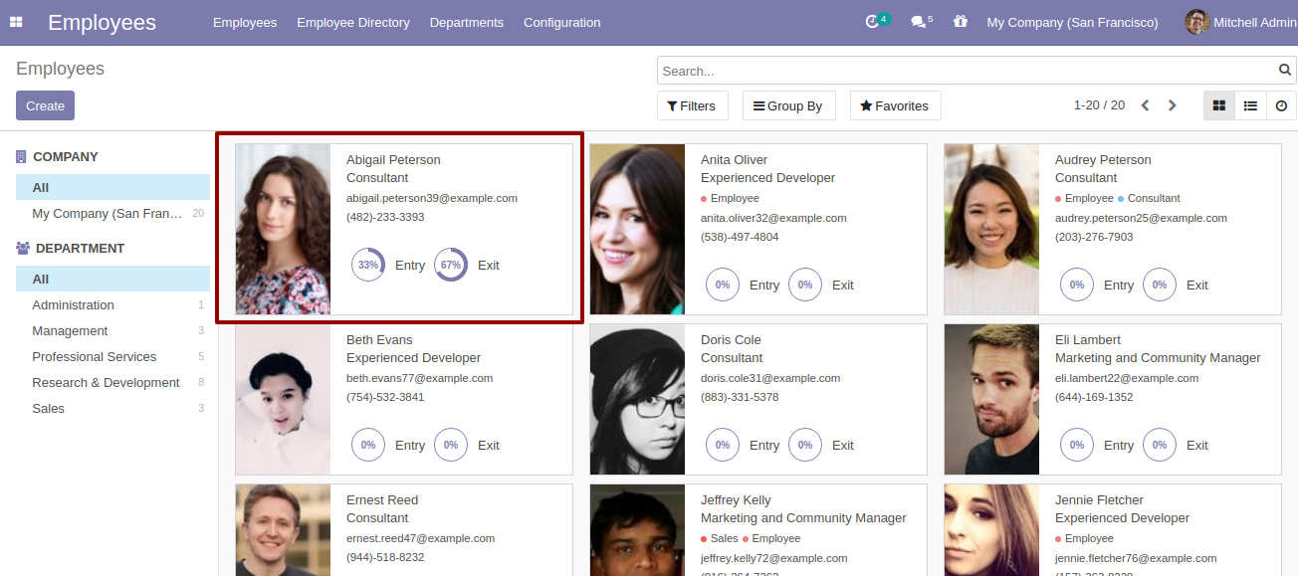Filter by Professional Services department
Screen dimensions: 1298x576
click(x=112, y=356)
